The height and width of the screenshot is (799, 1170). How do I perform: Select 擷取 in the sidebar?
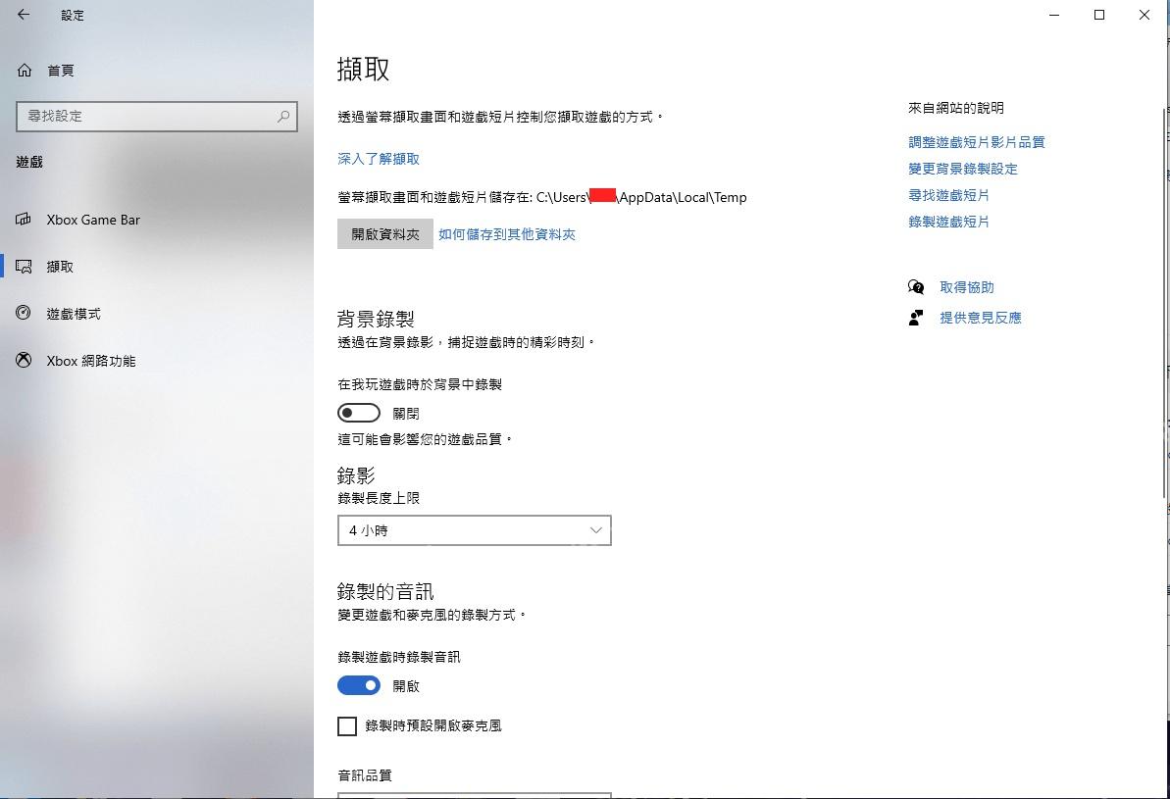[158, 267]
